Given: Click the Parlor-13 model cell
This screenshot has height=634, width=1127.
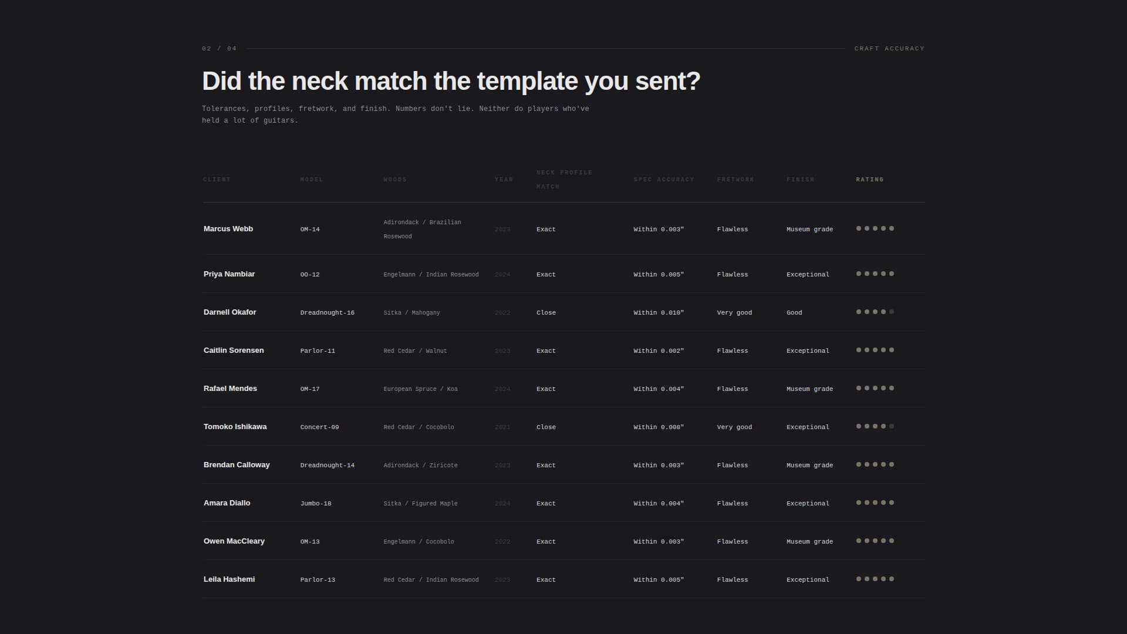Looking at the screenshot, I should 318,580.
